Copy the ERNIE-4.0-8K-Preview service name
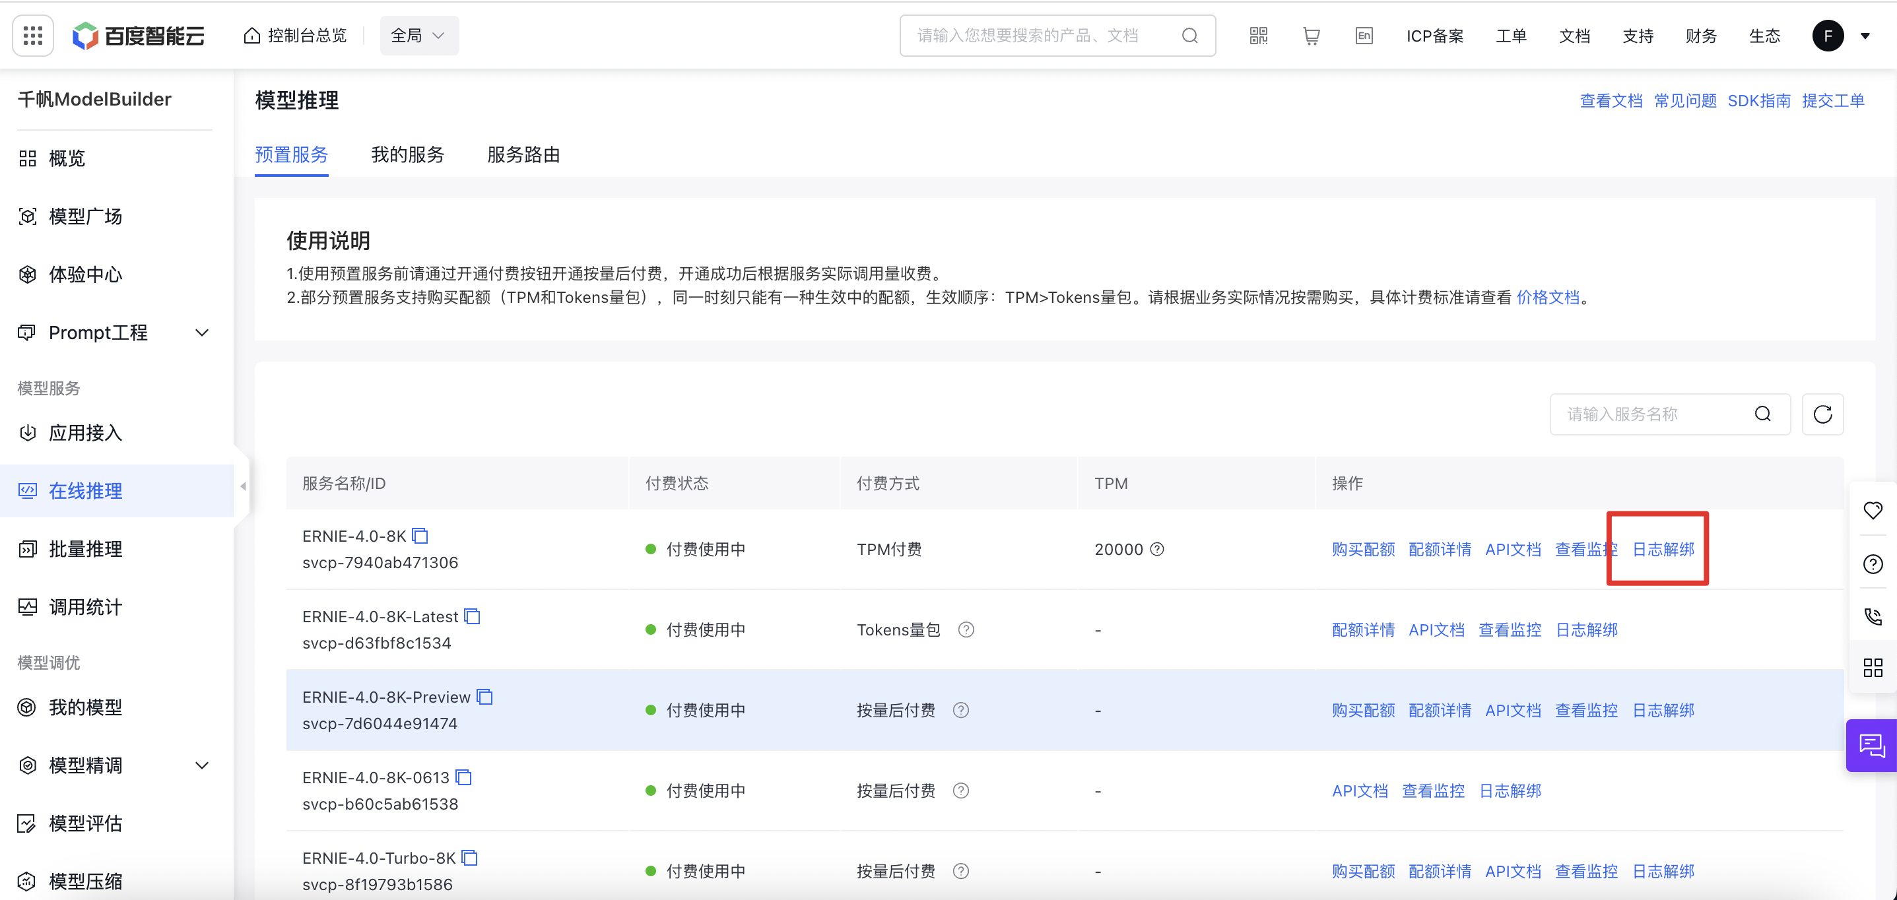Screen dimensions: 1897x900 pos(484,697)
